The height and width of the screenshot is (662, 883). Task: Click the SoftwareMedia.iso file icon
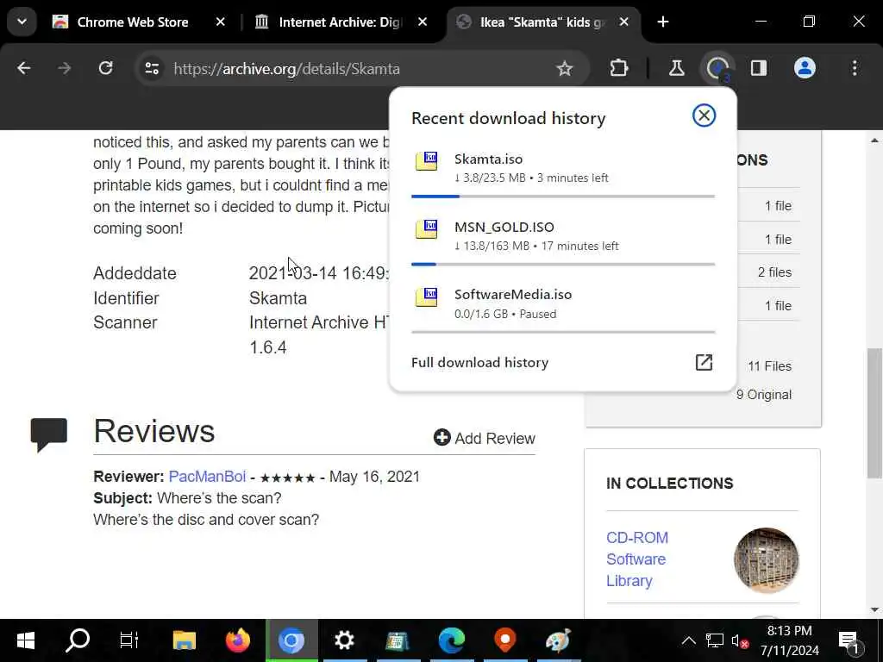coord(426,297)
